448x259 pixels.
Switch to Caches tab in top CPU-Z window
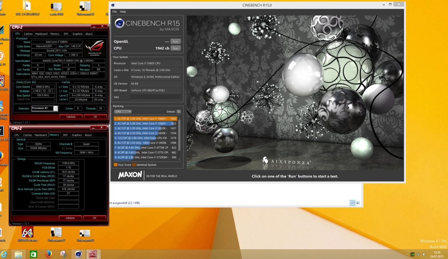coord(28,34)
